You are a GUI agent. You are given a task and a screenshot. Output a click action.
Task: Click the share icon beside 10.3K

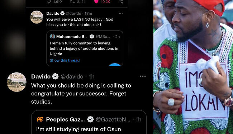121,1
